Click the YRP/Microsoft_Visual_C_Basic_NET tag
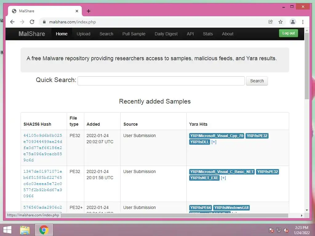The image size is (315, 236). [x=222, y=171]
